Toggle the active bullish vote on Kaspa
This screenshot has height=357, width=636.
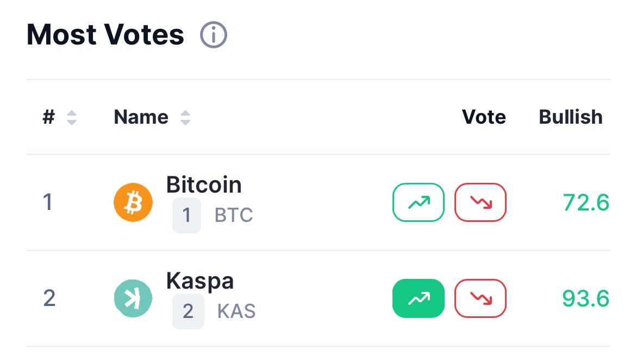click(419, 298)
